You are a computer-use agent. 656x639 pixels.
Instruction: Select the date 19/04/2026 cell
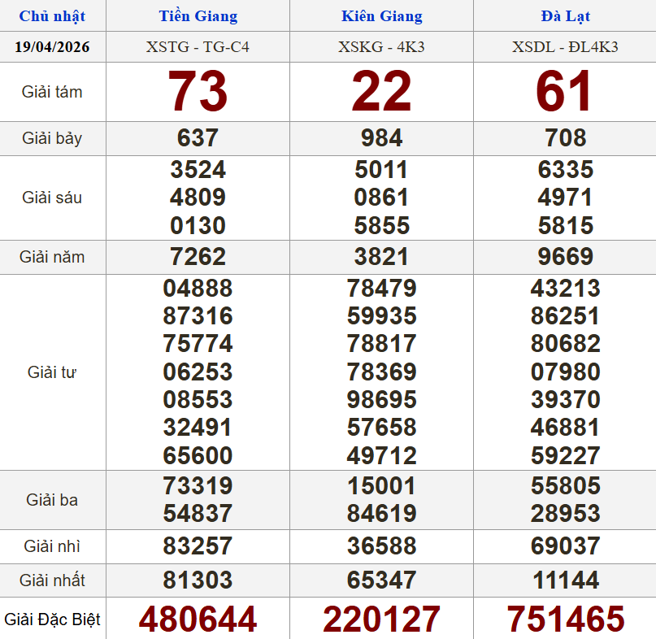click(52, 47)
